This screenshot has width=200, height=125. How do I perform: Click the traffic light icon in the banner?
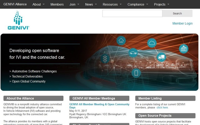click(105, 59)
